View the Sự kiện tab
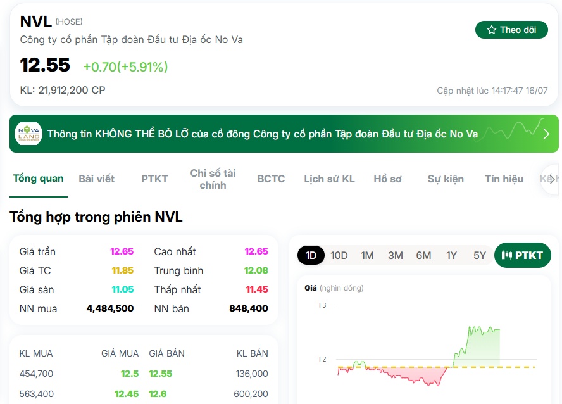The width and height of the screenshot is (562, 404). point(446,179)
